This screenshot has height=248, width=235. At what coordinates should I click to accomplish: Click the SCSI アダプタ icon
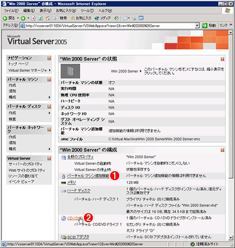64,237
